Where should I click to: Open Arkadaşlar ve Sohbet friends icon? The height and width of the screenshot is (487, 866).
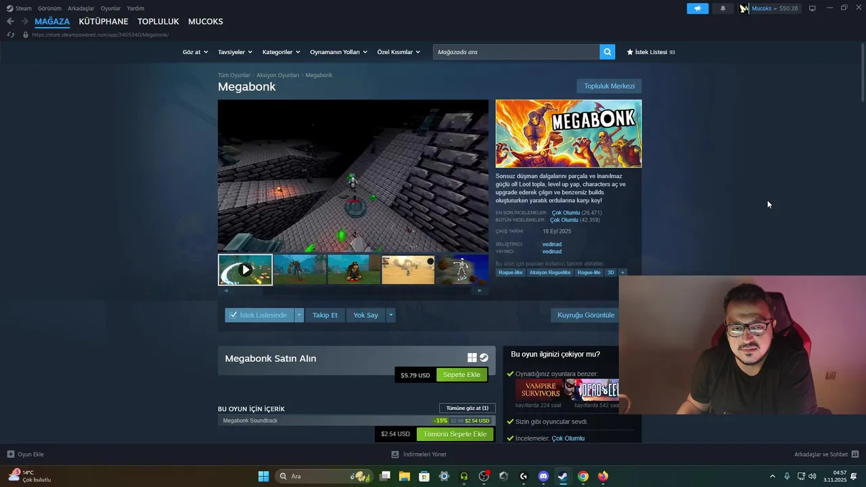855,454
